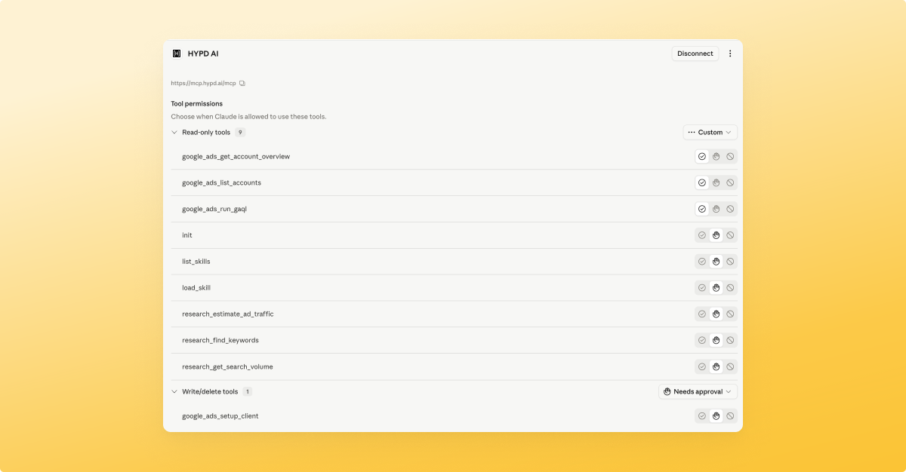The height and width of the screenshot is (472, 906).
Task: Click the research_estimate_ad_traffic tool name
Action: click(x=228, y=314)
